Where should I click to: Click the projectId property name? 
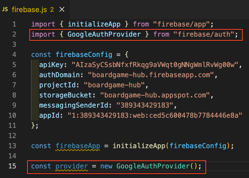pos(57,85)
